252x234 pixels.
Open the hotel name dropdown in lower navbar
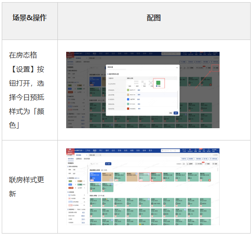pos(79,151)
